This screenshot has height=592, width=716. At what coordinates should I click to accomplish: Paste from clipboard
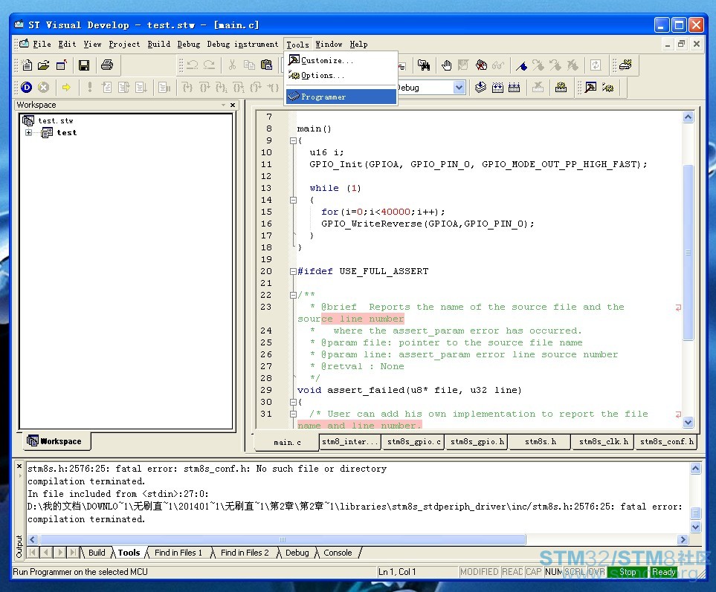tap(266, 65)
